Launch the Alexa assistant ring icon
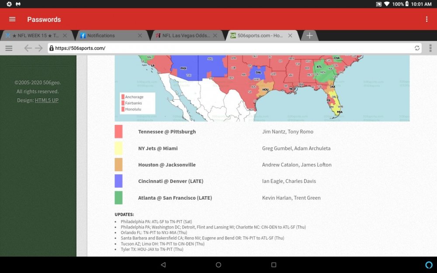The height and width of the screenshot is (273, 437). [429, 265]
